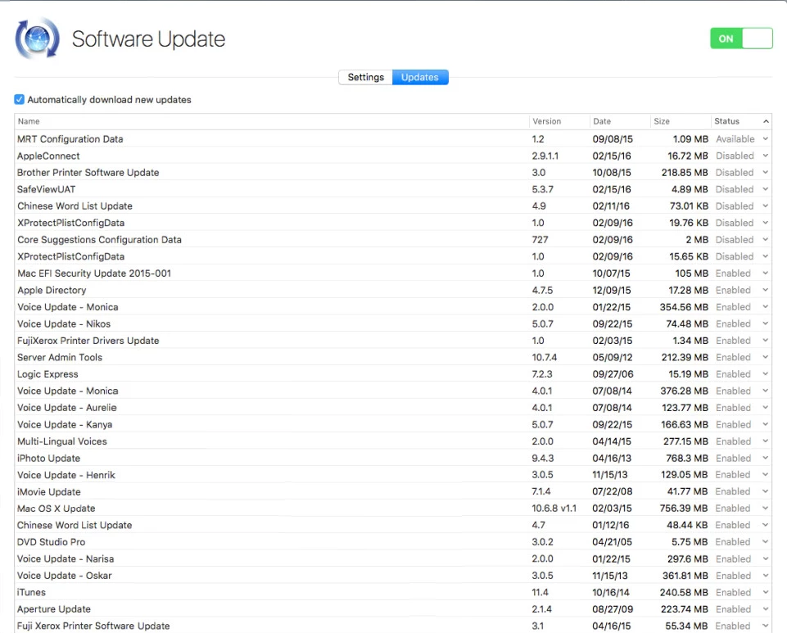Open status dropdown for FujiXerox Printer Drivers Update
Screen dimensions: 787x633
point(766,341)
